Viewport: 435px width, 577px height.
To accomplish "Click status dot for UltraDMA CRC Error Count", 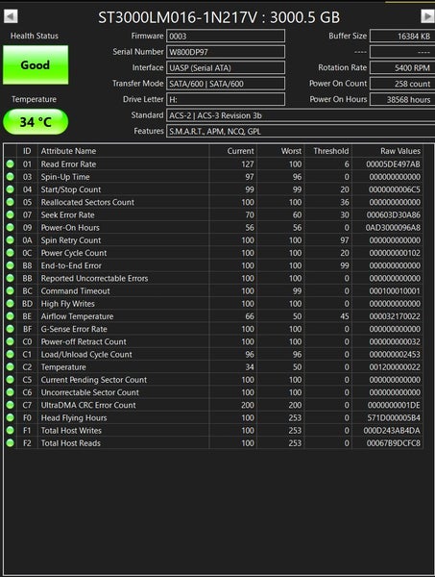I will [11, 405].
